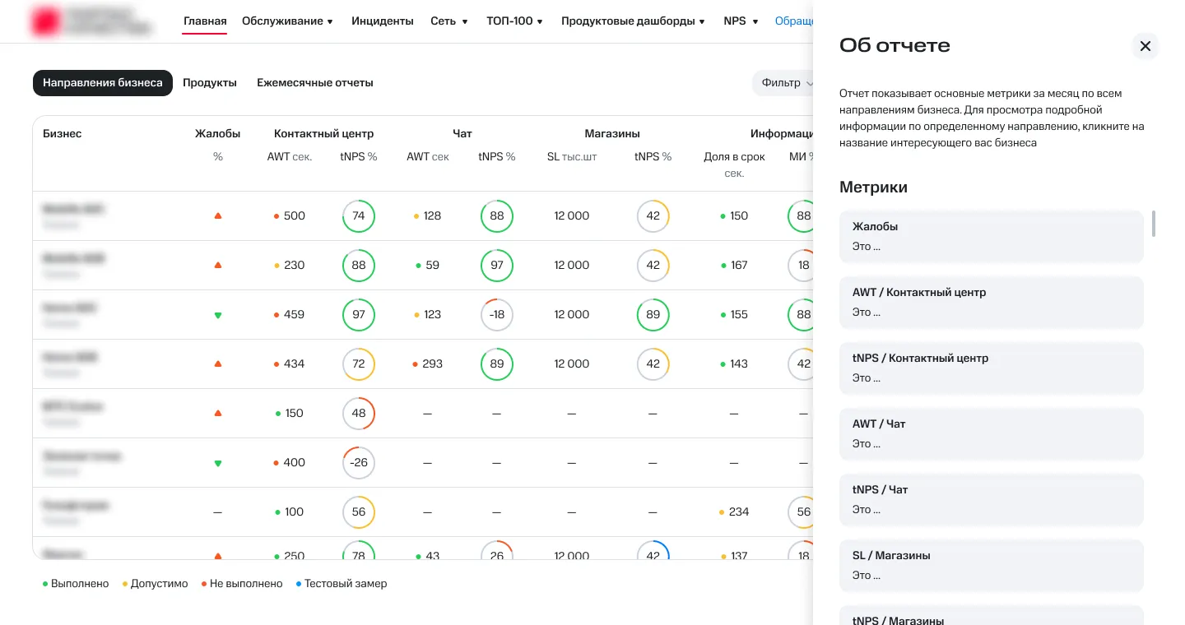Screen dimensions: 1185x625
Task: Select the tNPS / Чат metric card
Action: (x=991, y=500)
